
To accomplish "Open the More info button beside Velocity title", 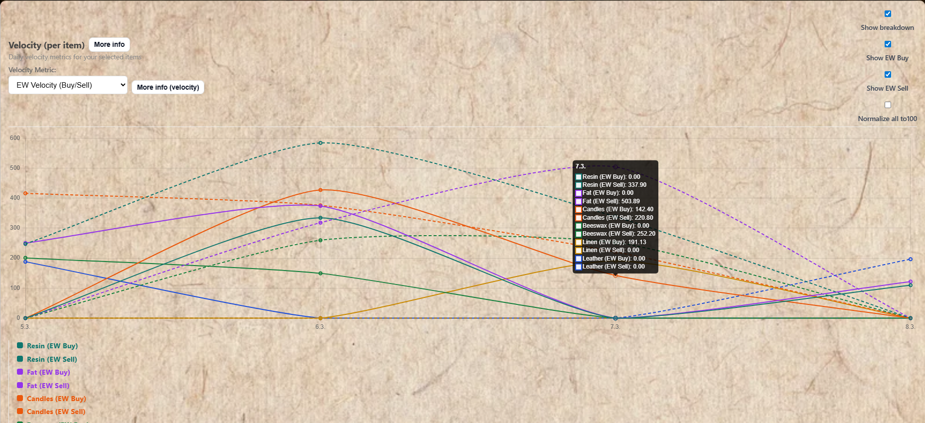I will [109, 44].
